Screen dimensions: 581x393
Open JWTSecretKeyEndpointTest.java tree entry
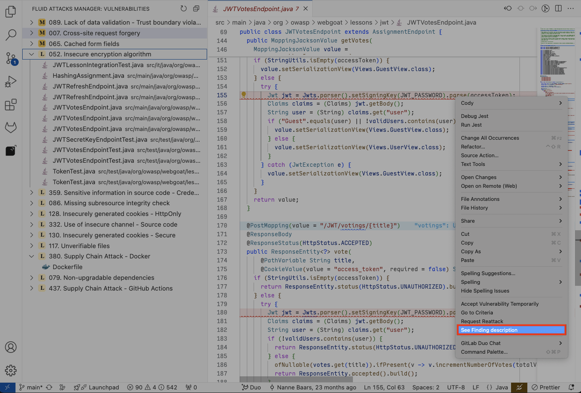(x=114, y=139)
